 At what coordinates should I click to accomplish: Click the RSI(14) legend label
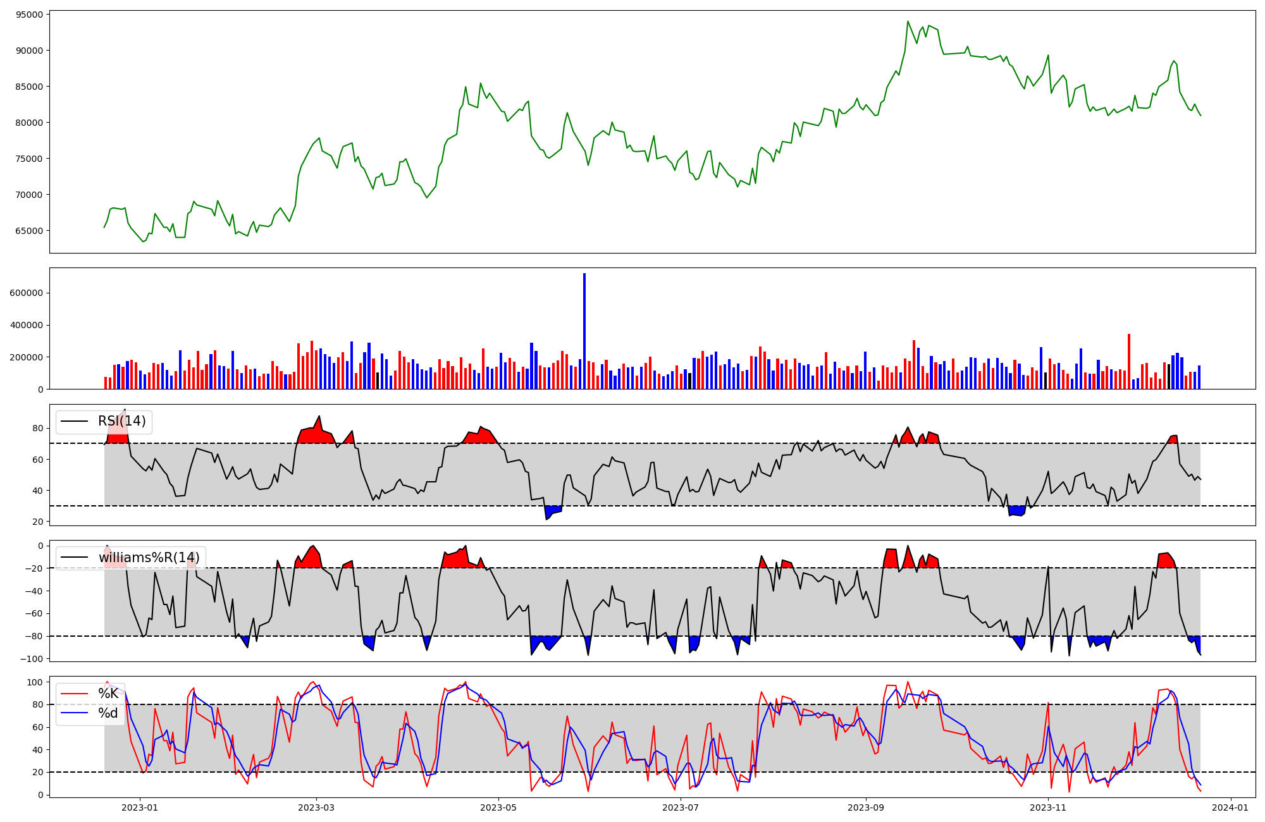(x=121, y=421)
